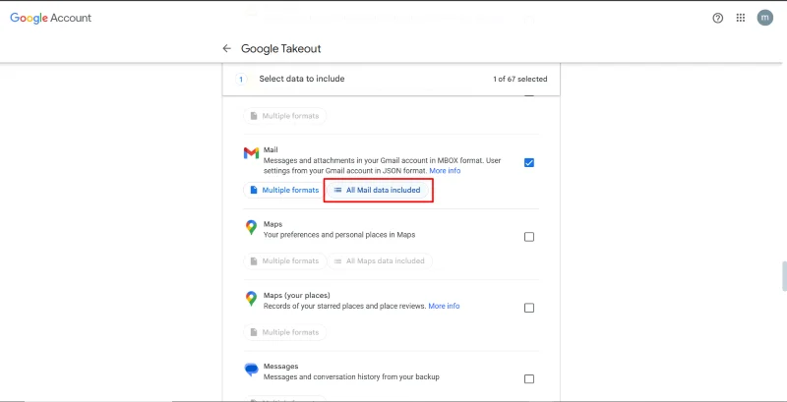Open Mail's Multiple formats button
The height and width of the screenshot is (402, 787).
click(284, 190)
